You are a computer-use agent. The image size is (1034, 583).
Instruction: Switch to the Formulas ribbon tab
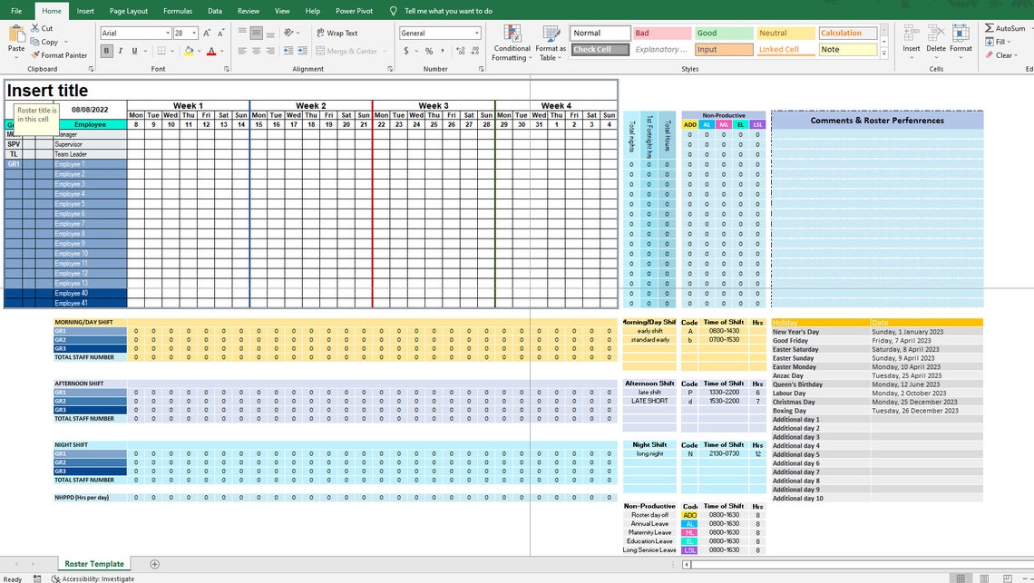(x=178, y=11)
